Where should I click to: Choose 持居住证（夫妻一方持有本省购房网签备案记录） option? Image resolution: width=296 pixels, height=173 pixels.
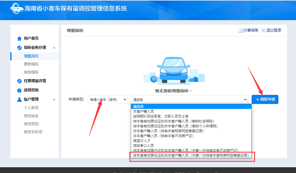(x=191, y=155)
